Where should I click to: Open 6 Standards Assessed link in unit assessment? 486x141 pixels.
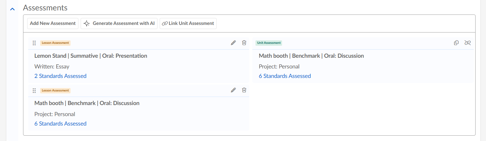point(285,76)
